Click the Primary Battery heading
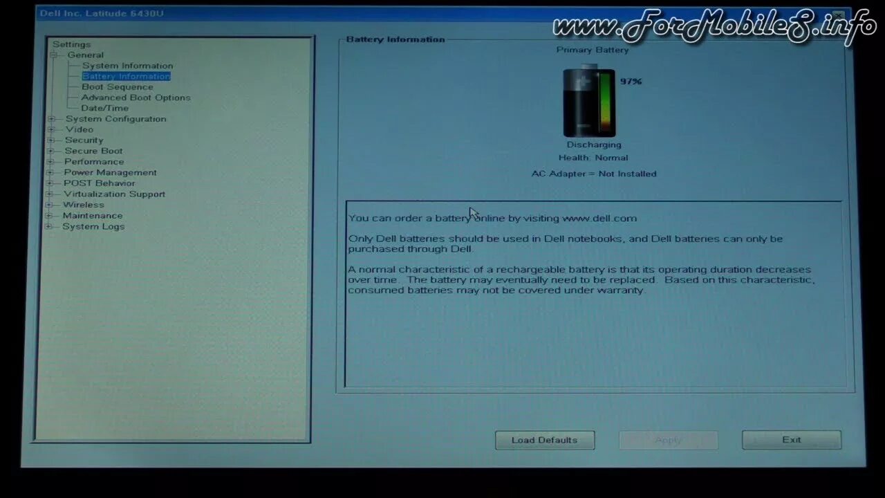The width and height of the screenshot is (885, 498). [x=593, y=50]
